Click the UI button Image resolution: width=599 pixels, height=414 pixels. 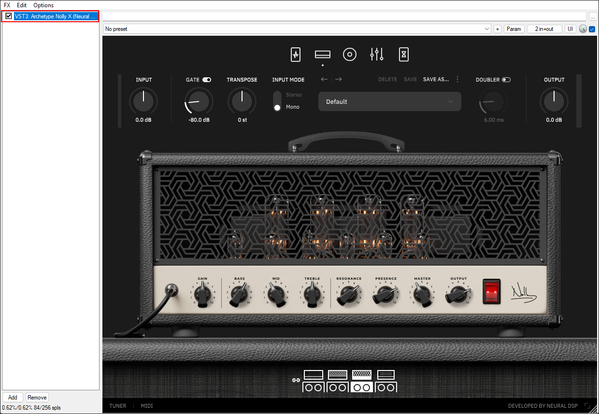[x=570, y=29]
